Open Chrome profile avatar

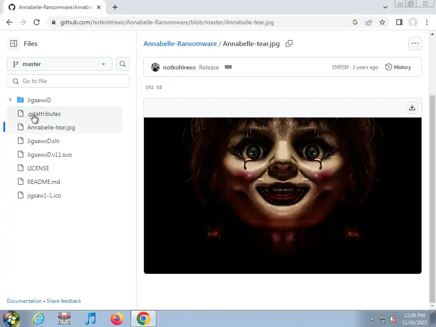(413, 22)
